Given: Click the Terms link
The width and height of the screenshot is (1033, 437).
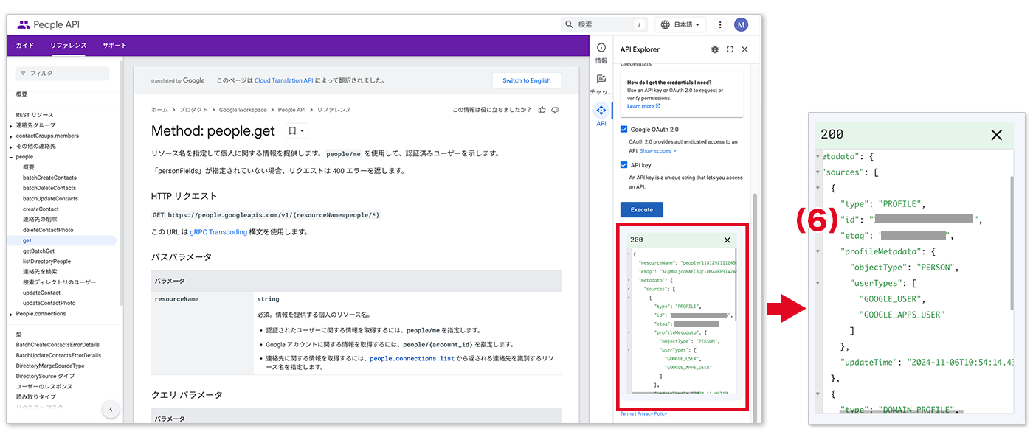Looking at the screenshot, I should (626, 414).
